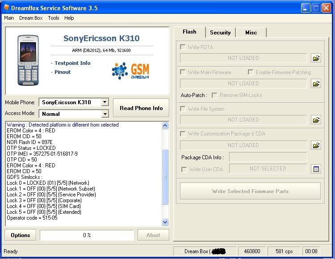Open the Tools menu
Image resolution: width=335 pixels, height=259 pixels.
point(54,18)
